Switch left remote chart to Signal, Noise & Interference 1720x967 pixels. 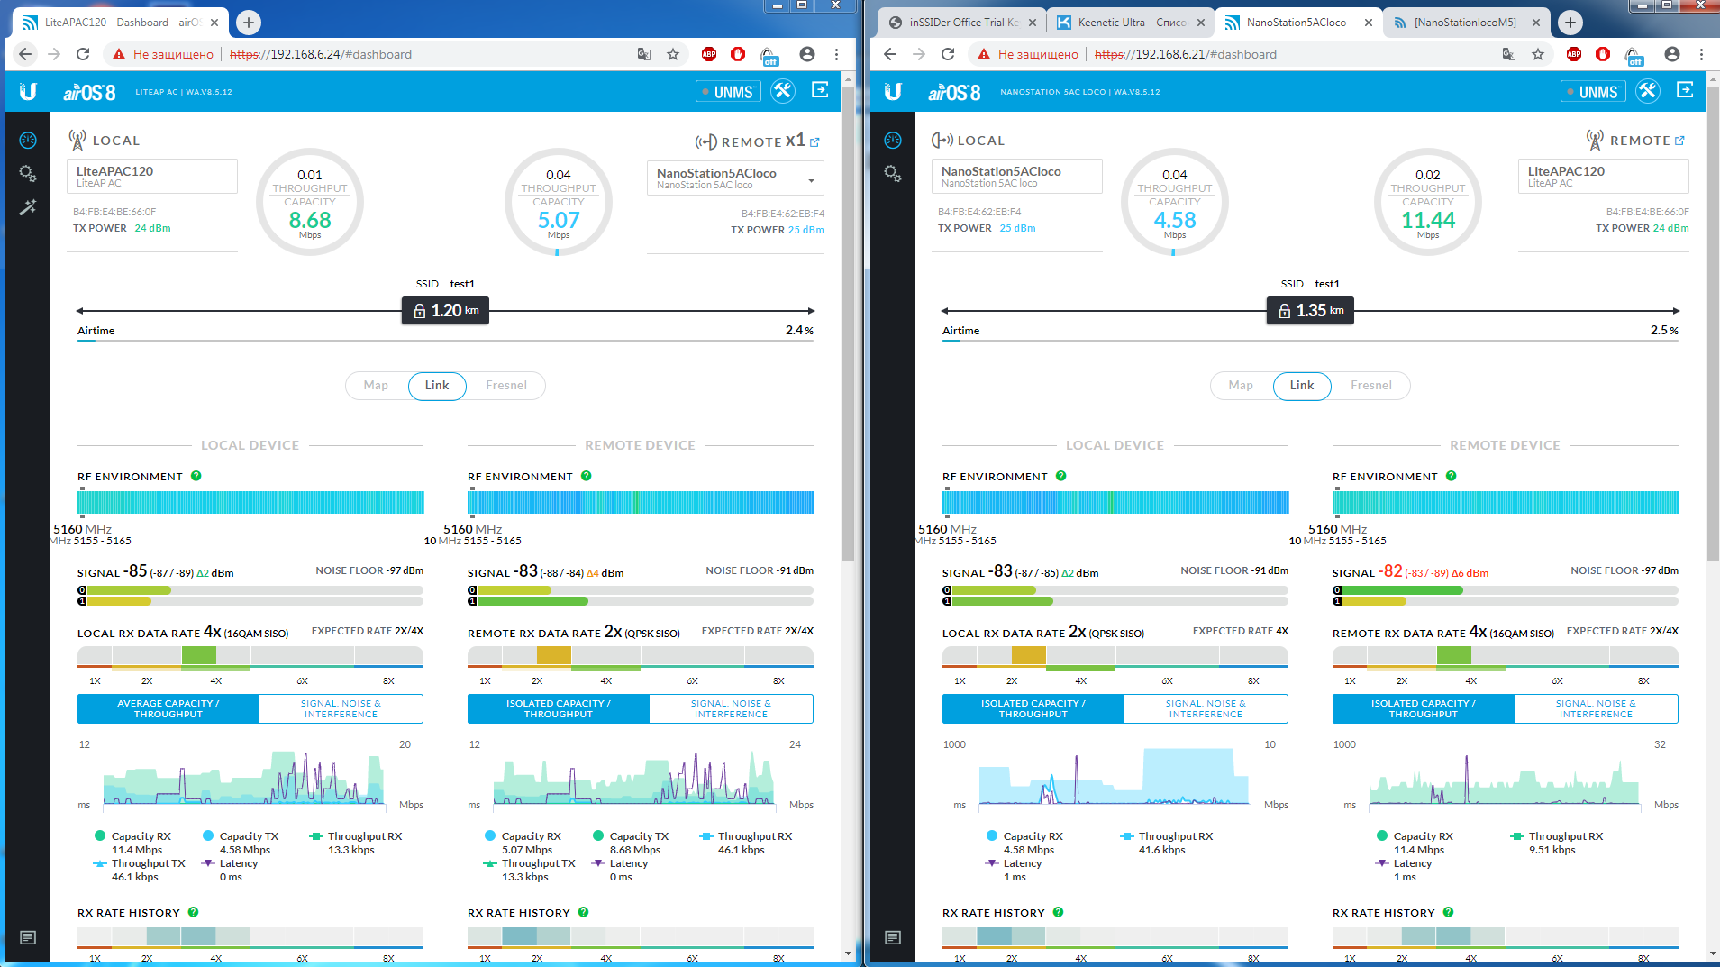(x=731, y=708)
